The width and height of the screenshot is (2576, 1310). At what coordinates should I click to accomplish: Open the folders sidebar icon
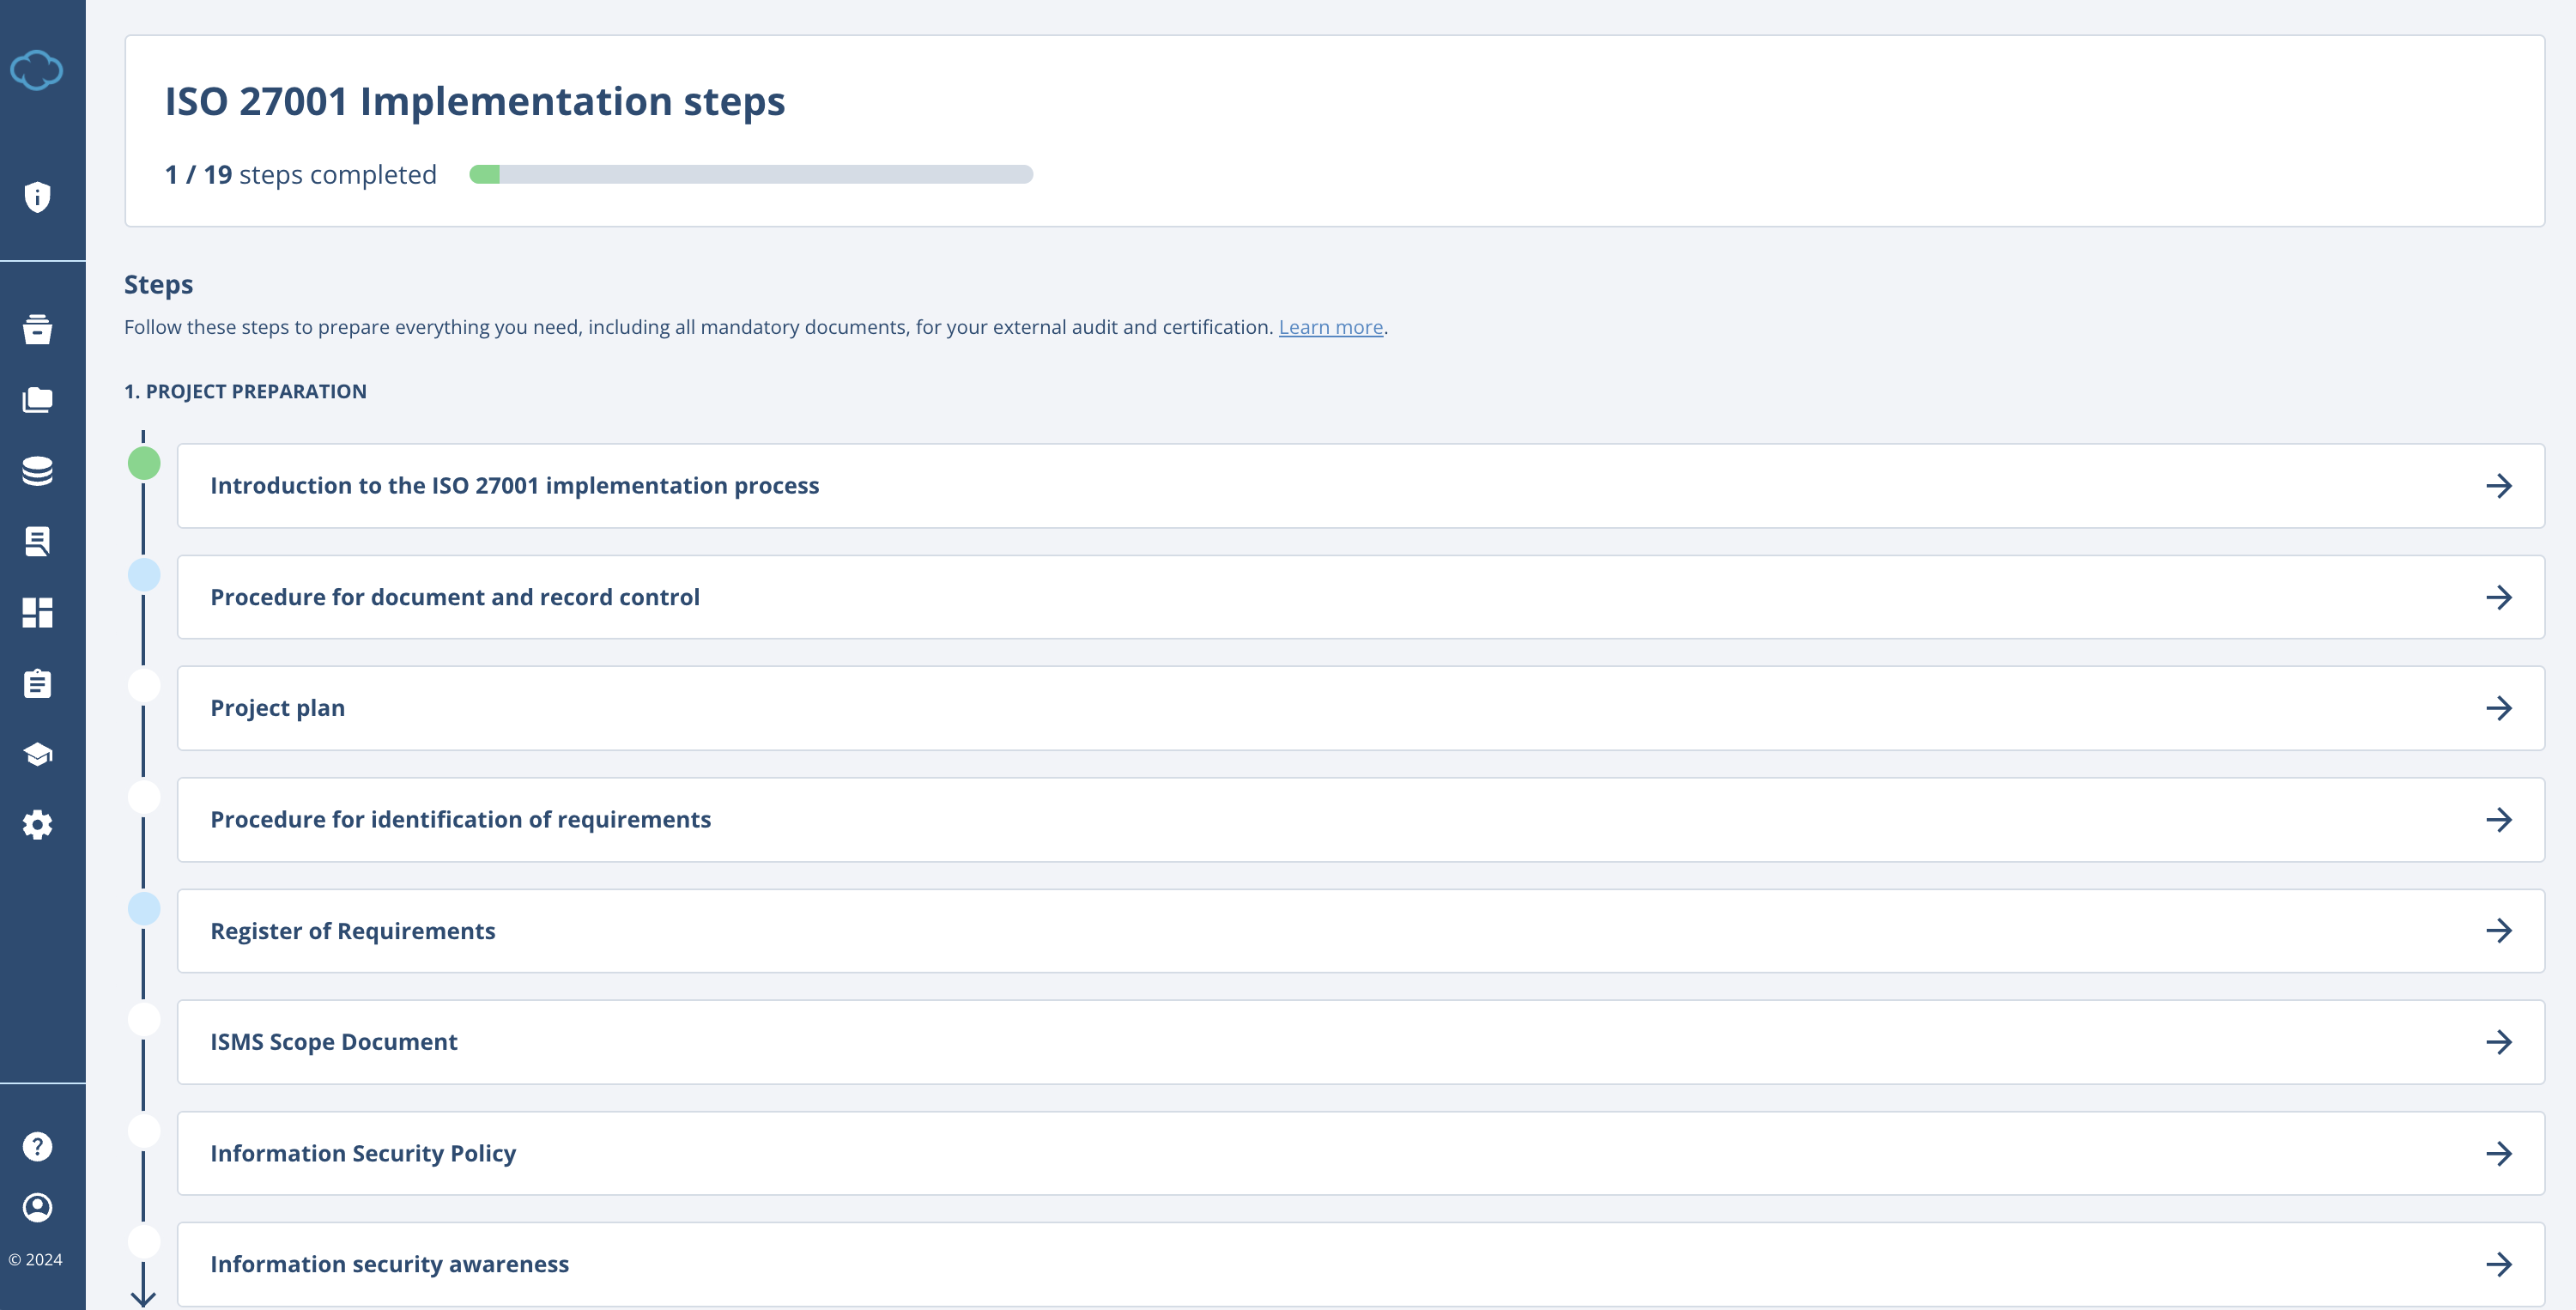pyautogui.click(x=37, y=400)
